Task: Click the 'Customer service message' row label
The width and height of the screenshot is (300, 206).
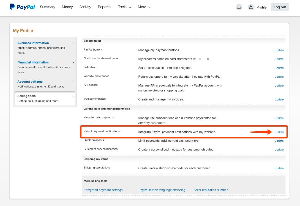Action: [x=101, y=149]
